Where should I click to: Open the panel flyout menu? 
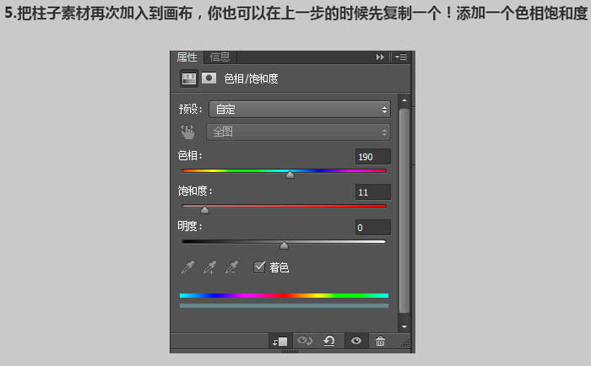[x=401, y=57]
